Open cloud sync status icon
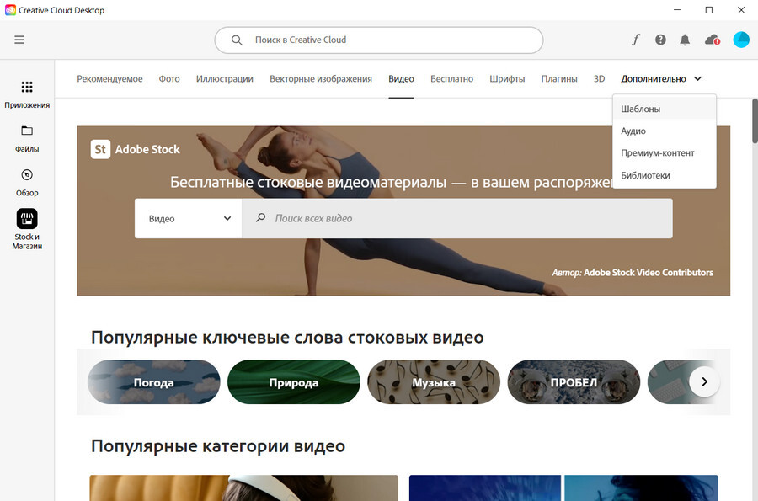 [x=712, y=40]
